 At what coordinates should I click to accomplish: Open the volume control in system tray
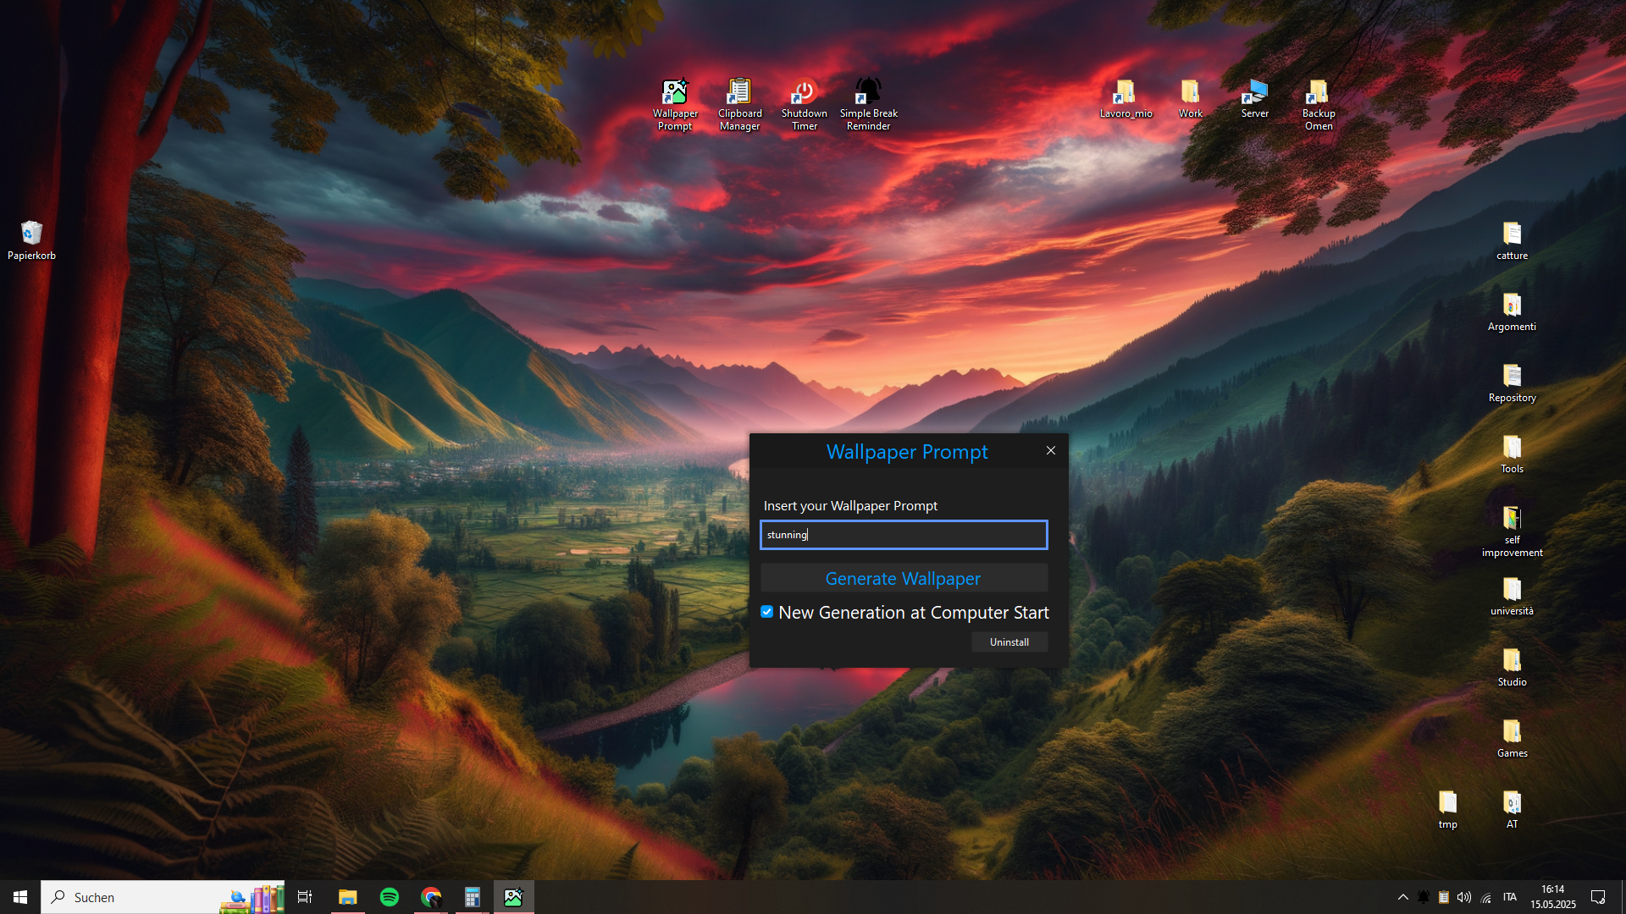[x=1464, y=897]
